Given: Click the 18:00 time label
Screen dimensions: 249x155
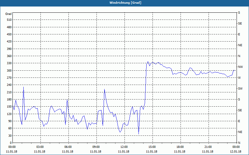Looking at the screenshot, I should 181,147.
